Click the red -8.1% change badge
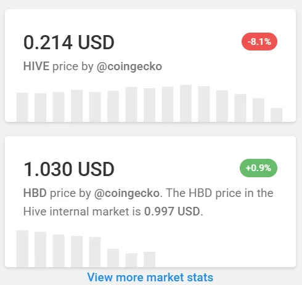The height and width of the screenshot is (285, 302). 259,42
